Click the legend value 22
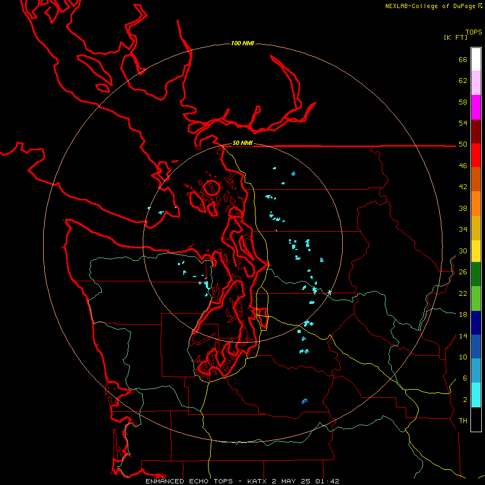 coord(463,293)
